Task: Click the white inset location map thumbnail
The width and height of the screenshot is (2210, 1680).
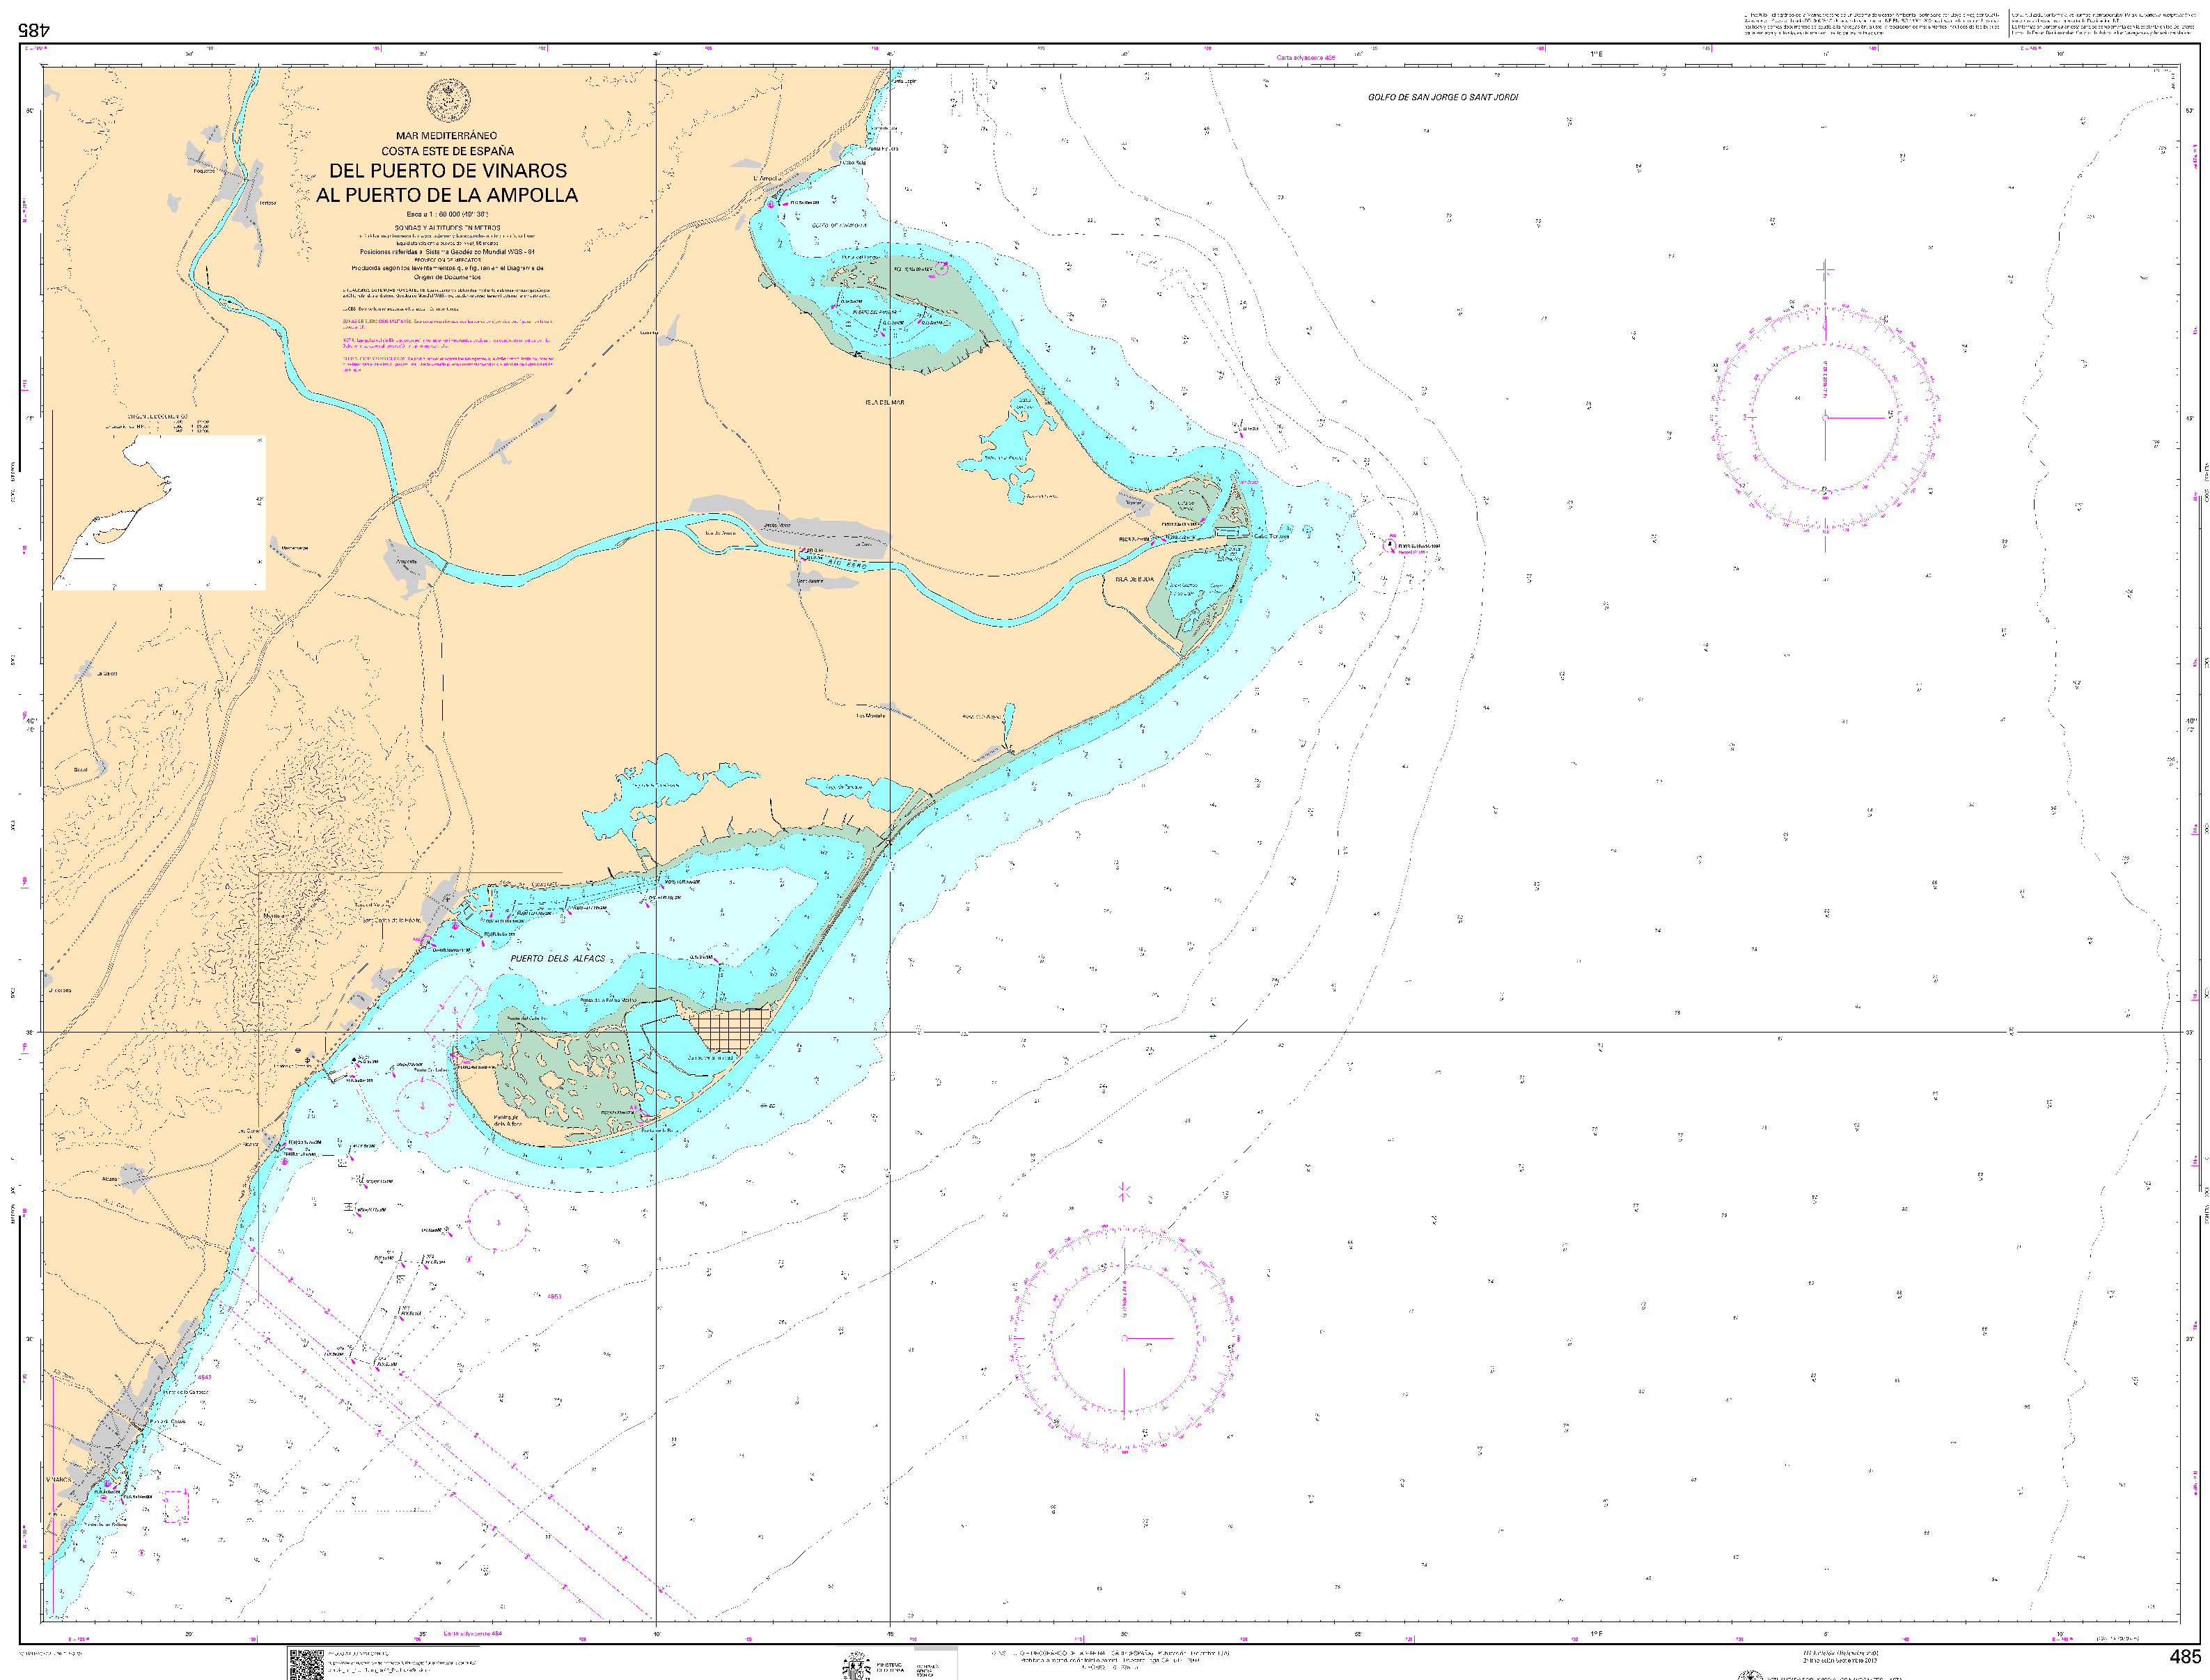Action: (160, 512)
